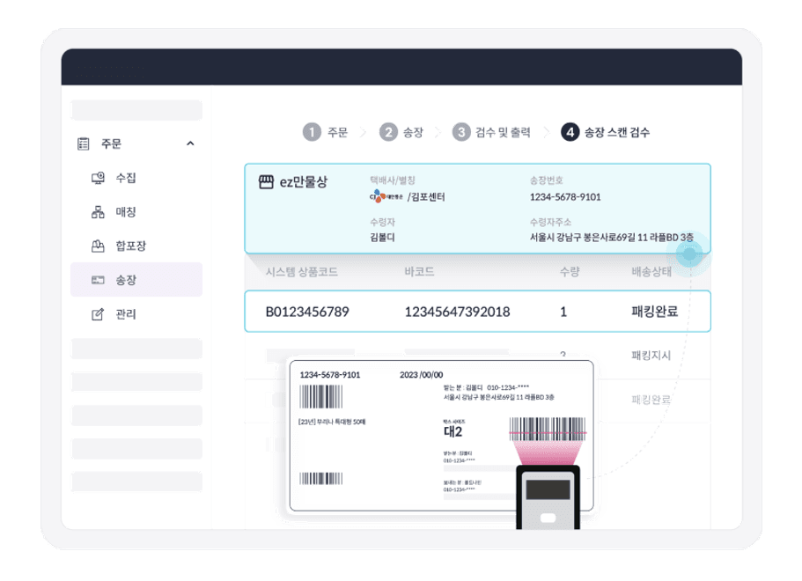Click the CJ대한통운 courier logo

click(386, 196)
